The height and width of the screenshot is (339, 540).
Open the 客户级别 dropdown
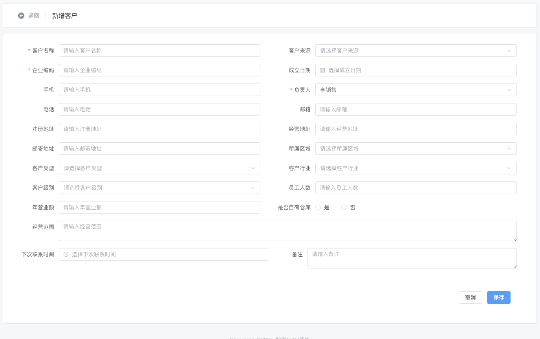(x=159, y=188)
